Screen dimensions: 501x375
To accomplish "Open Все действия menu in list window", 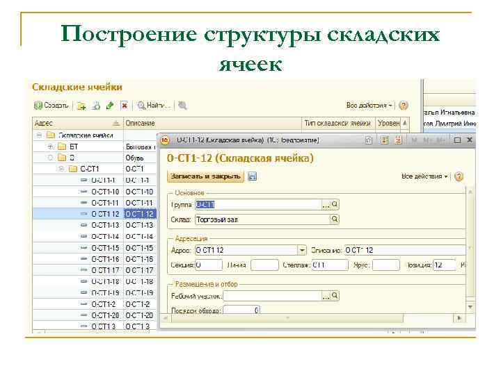I will click(x=369, y=106).
